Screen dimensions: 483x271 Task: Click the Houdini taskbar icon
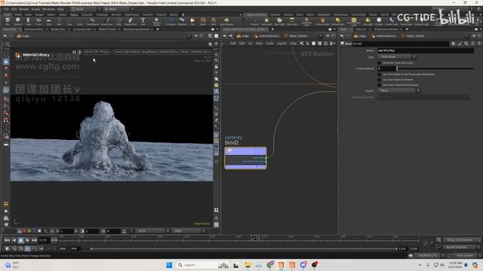[x=281, y=265]
